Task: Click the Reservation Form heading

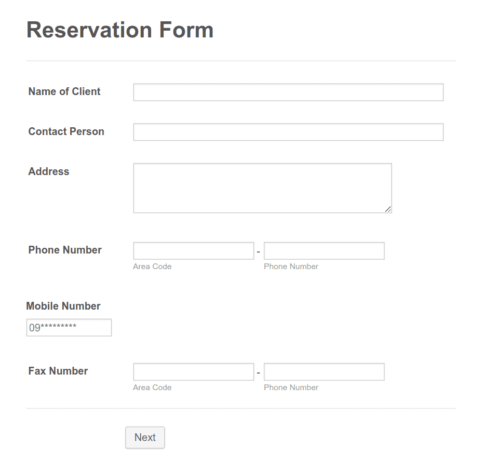Action: 120,30
